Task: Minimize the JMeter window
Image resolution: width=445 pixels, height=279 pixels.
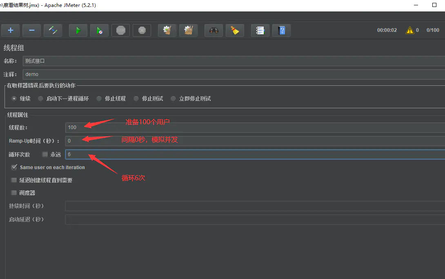Action: point(416,5)
